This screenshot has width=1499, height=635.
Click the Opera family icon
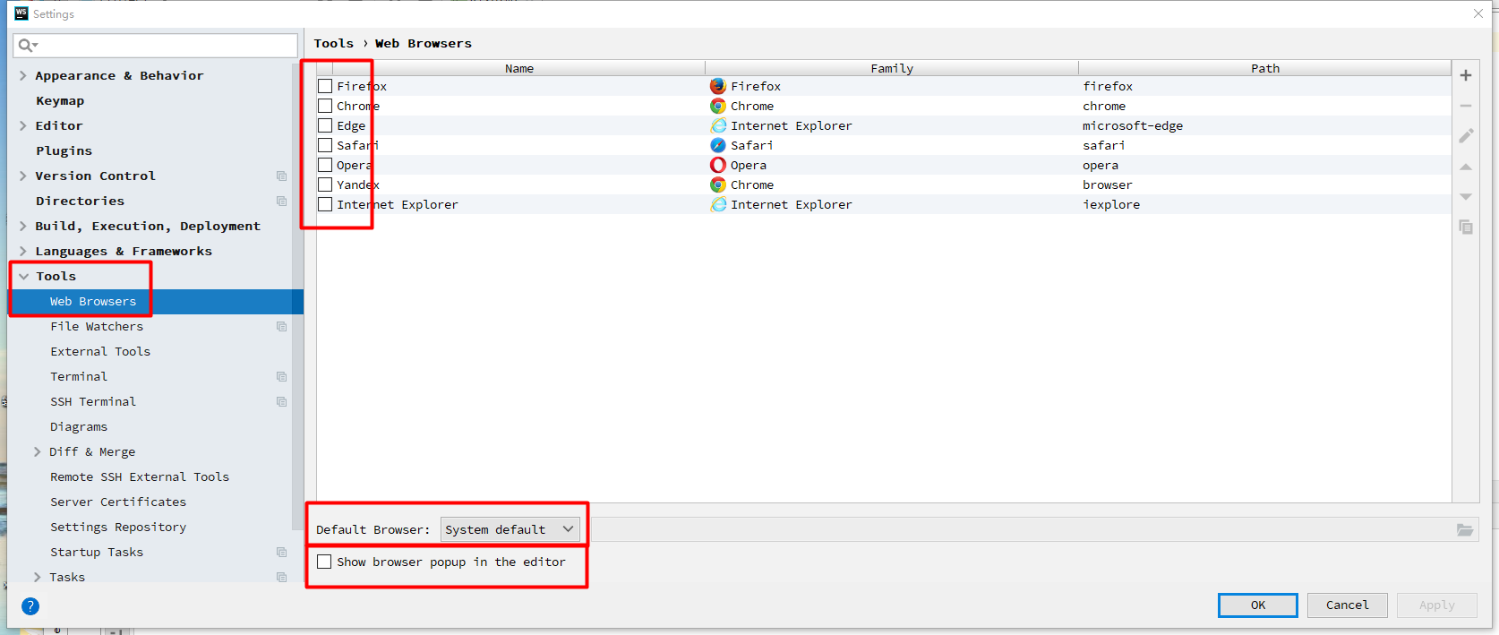click(718, 165)
